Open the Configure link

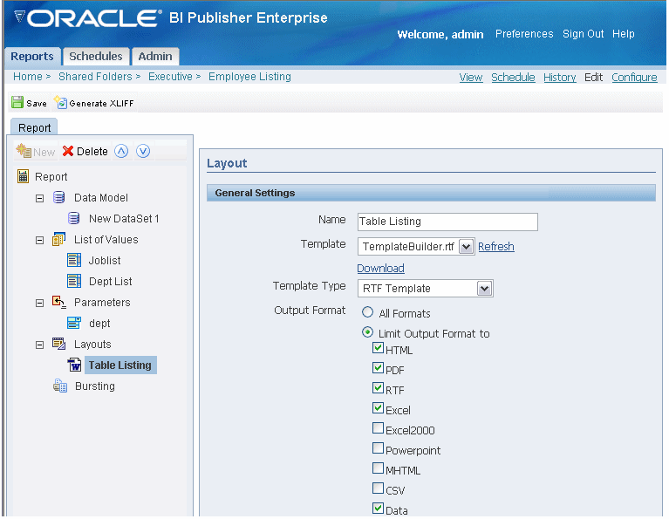point(634,78)
